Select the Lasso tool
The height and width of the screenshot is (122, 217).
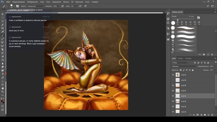point(2,21)
